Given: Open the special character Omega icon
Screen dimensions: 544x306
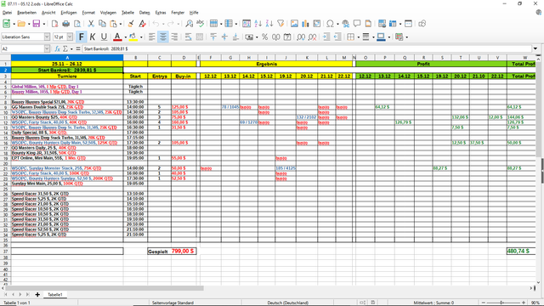Looking at the screenshot, I should point(330,24).
